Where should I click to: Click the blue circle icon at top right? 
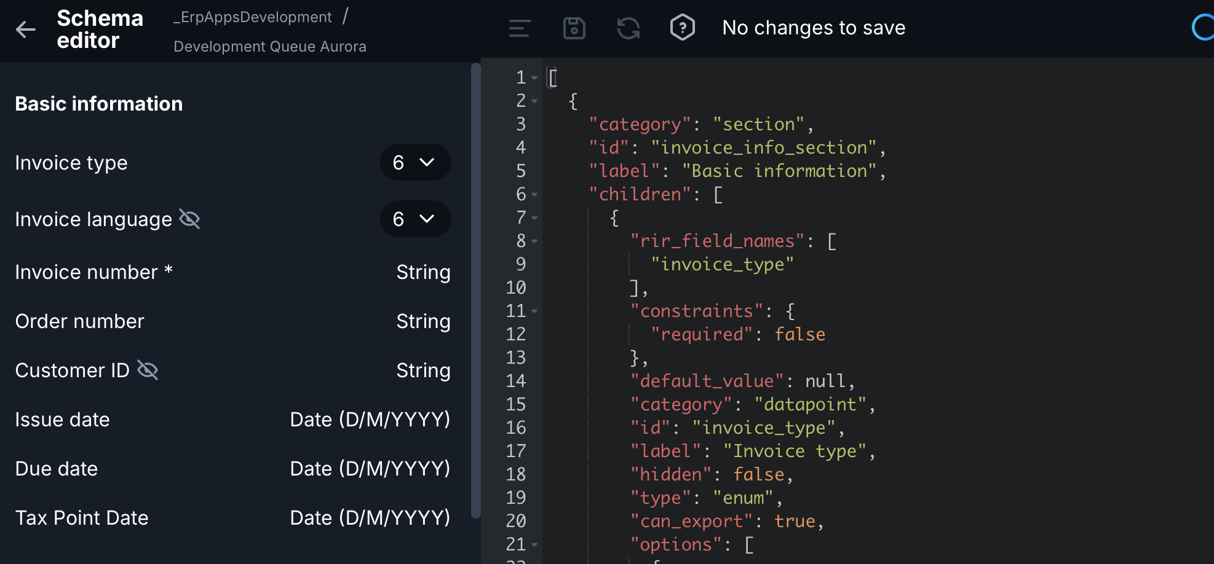click(x=1202, y=28)
